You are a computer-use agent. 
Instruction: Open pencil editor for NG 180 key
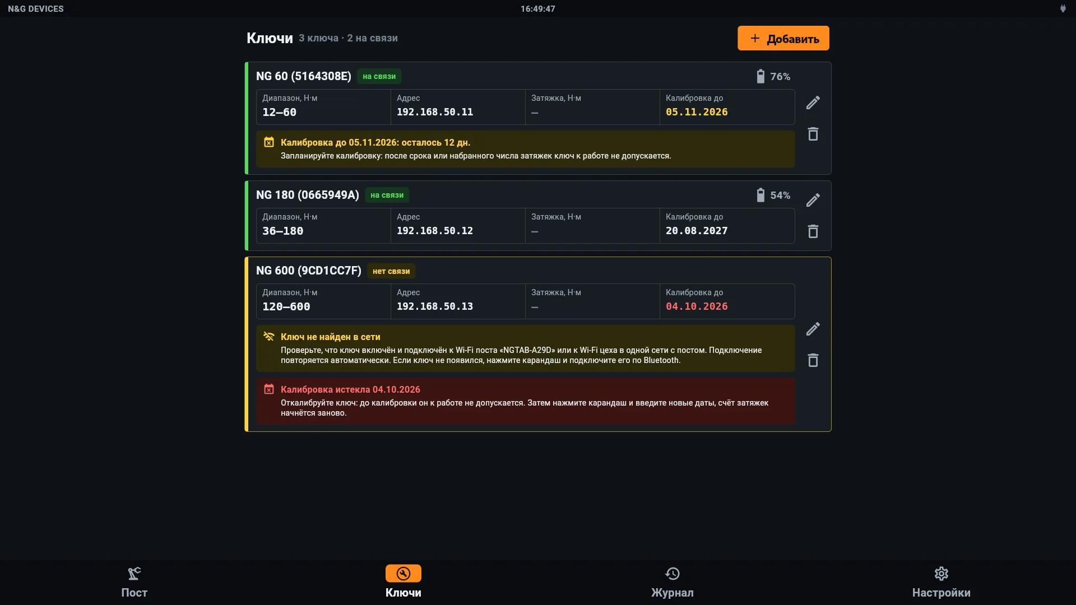click(813, 200)
